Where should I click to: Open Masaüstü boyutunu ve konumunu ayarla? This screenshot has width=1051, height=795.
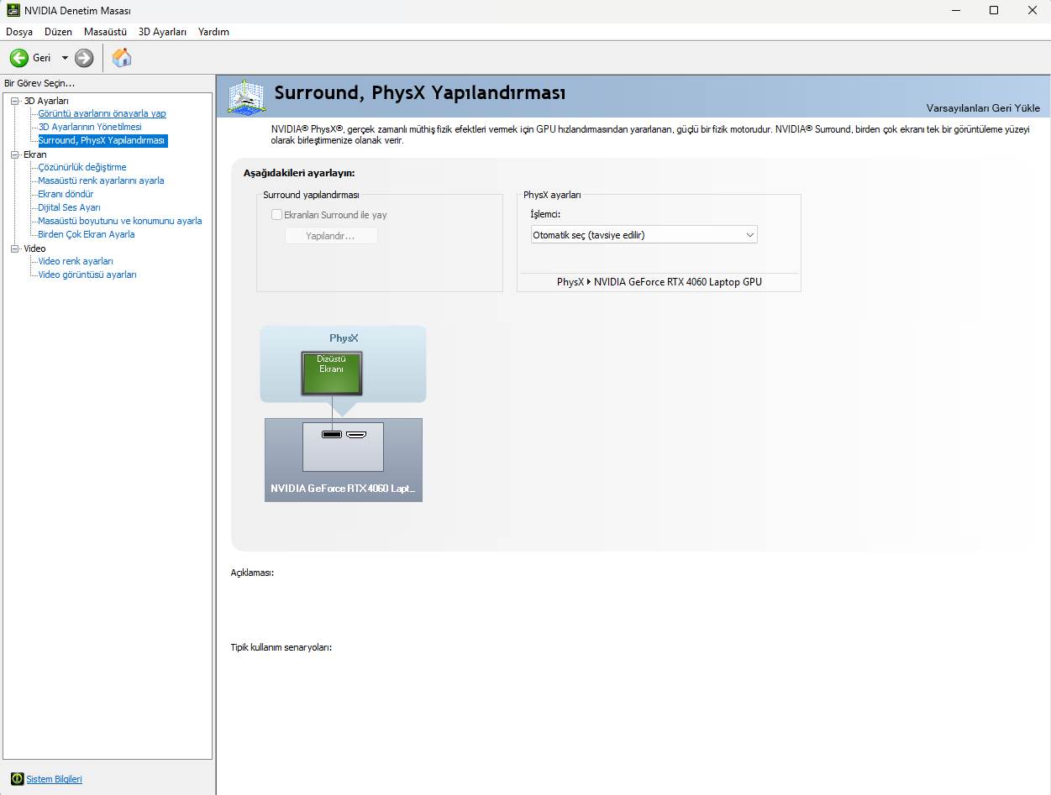120,221
